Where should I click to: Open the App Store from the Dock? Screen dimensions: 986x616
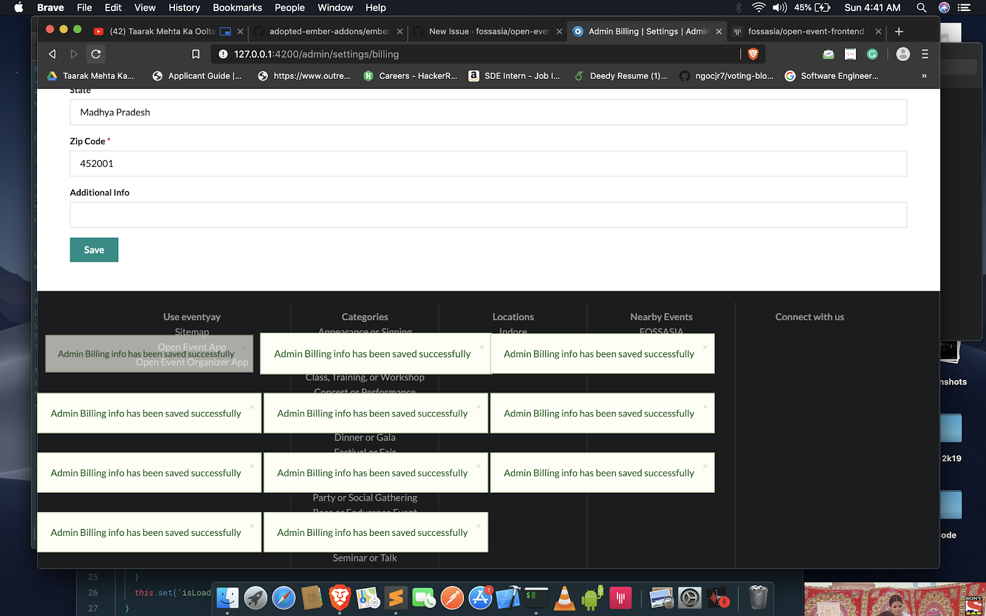coord(480,598)
